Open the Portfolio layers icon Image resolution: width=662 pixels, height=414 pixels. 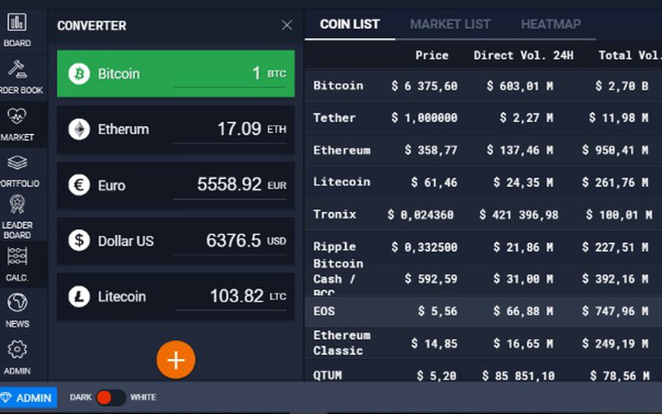(17, 163)
